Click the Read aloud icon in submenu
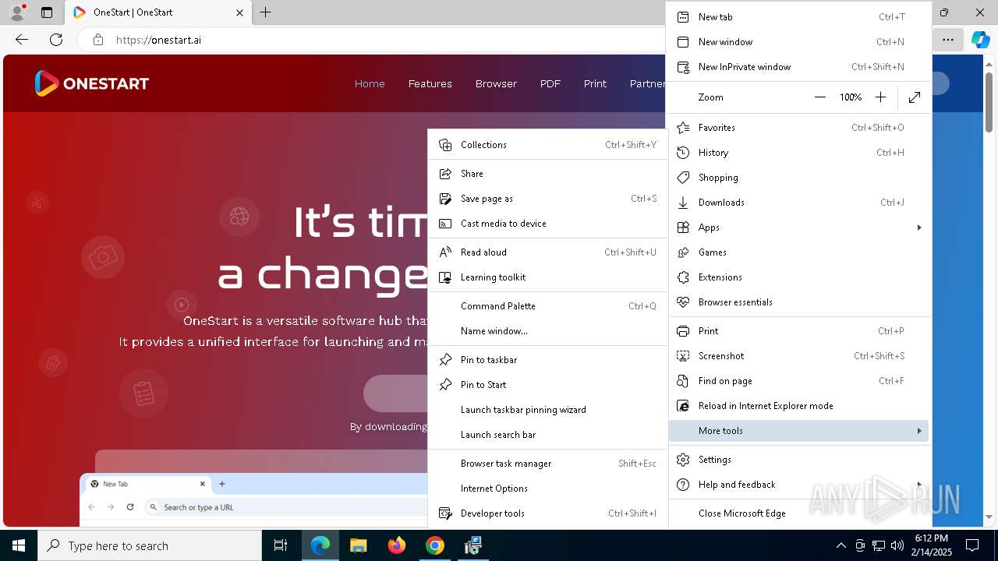This screenshot has width=998, height=561. [445, 252]
